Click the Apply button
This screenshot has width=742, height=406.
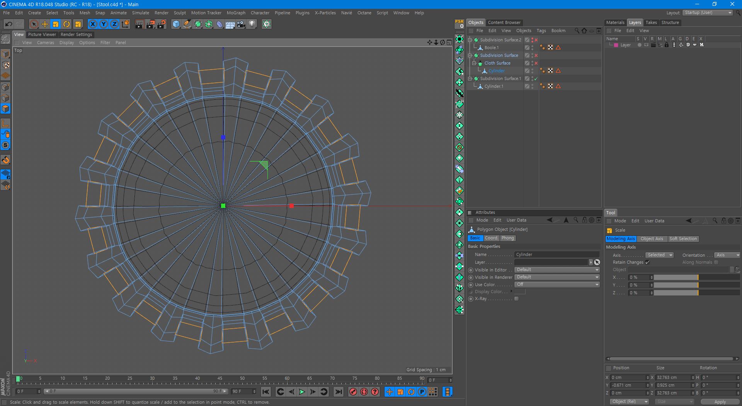(x=720, y=402)
